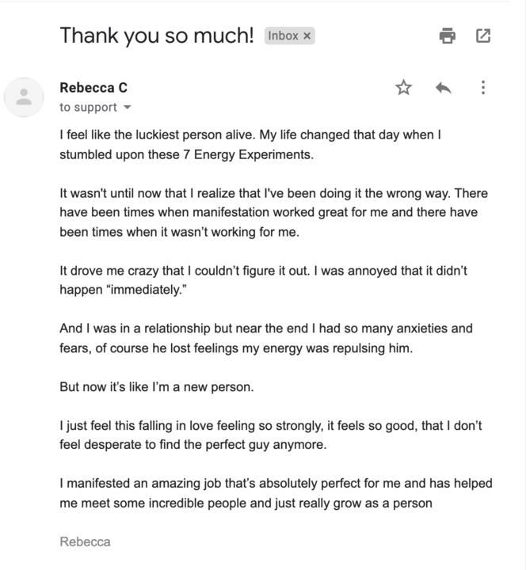Click the paragraph about the falling in love feeling
This screenshot has width=530, height=570.
(x=271, y=435)
